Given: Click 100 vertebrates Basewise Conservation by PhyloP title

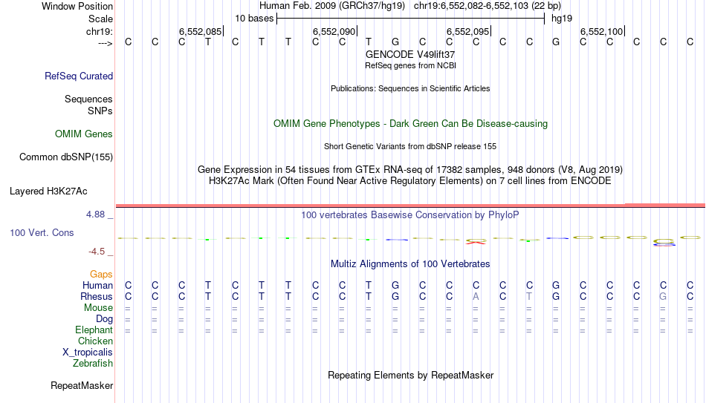Looking at the screenshot, I should tap(410, 215).
